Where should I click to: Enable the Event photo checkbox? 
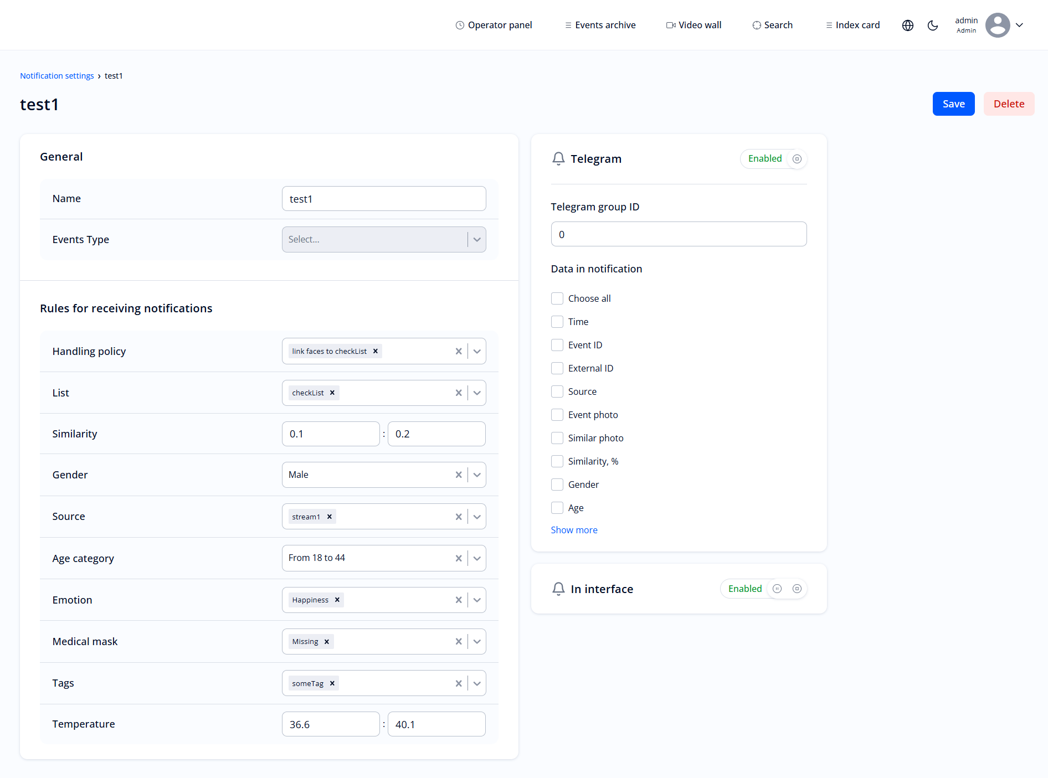tap(557, 414)
